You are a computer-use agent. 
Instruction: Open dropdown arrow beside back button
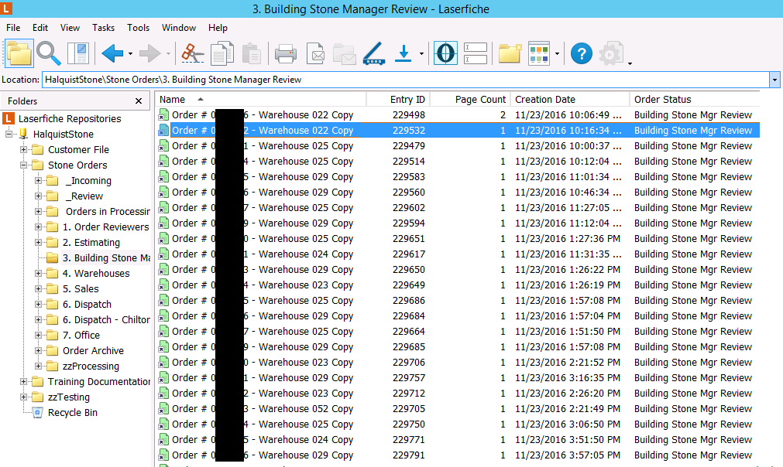click(130, 54)
